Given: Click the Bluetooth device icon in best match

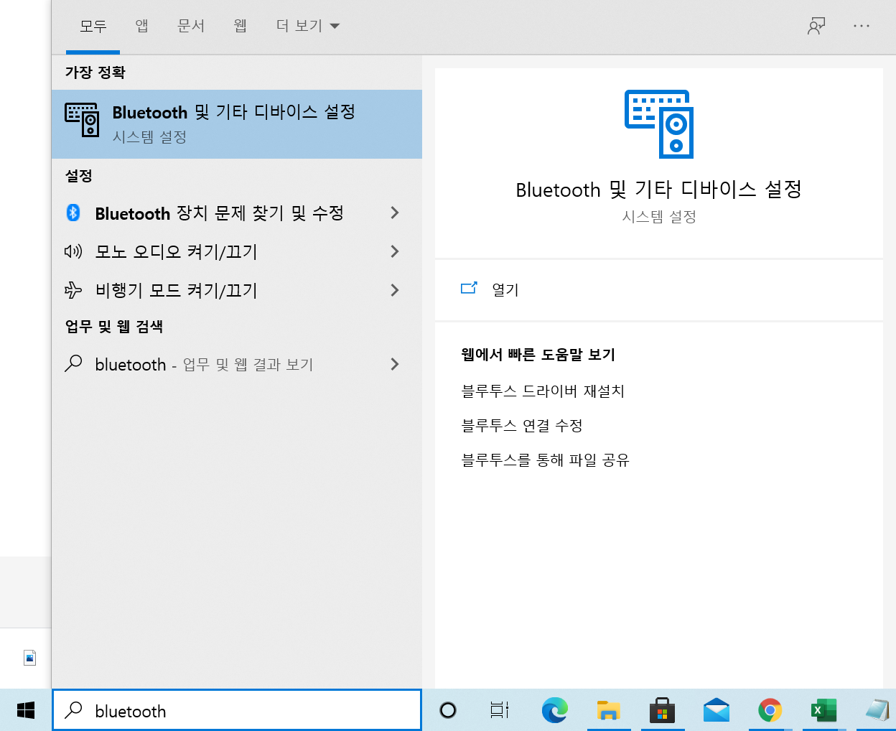Looking at the screenshot, I should [82, 120].
